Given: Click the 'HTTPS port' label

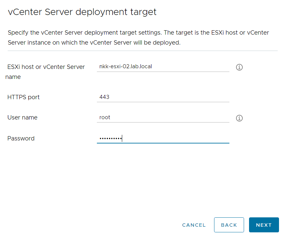Looking at the screenshot, I should [23, 97].
